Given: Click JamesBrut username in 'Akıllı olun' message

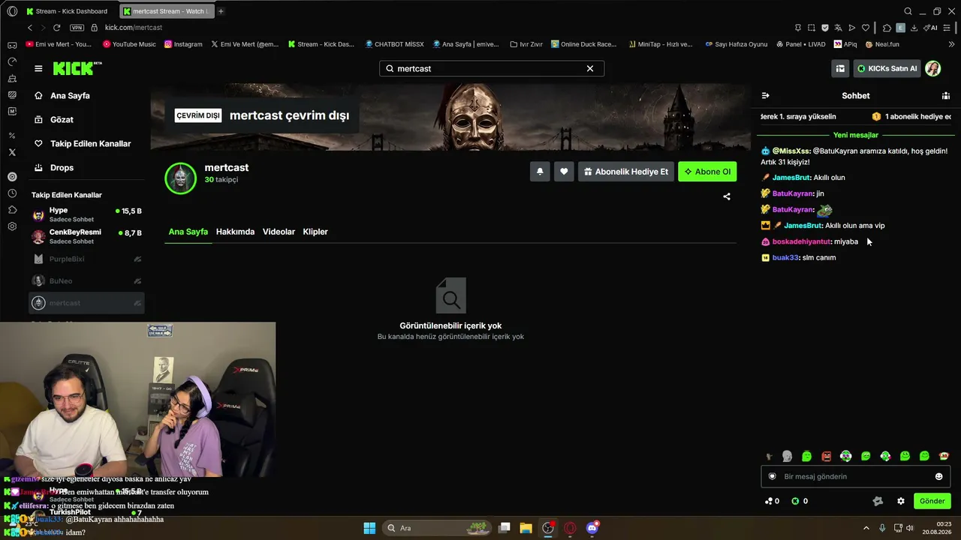Looking at the screenshot, I should pyautogui.click(x=791, y=178).
